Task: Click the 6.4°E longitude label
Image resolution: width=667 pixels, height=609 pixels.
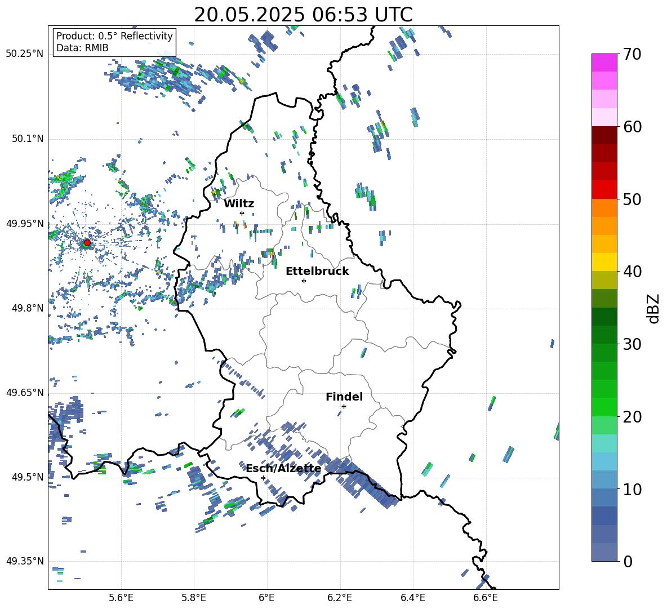Action: [x=412, y=598]
